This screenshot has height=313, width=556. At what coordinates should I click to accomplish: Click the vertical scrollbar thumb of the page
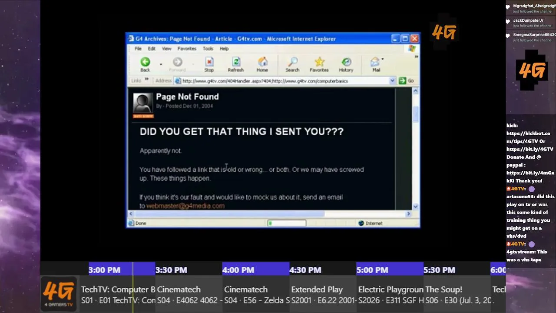point(415,114)
